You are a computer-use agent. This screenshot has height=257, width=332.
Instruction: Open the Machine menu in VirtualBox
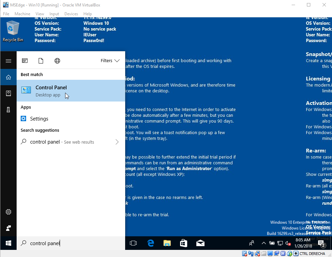[22, 14]
